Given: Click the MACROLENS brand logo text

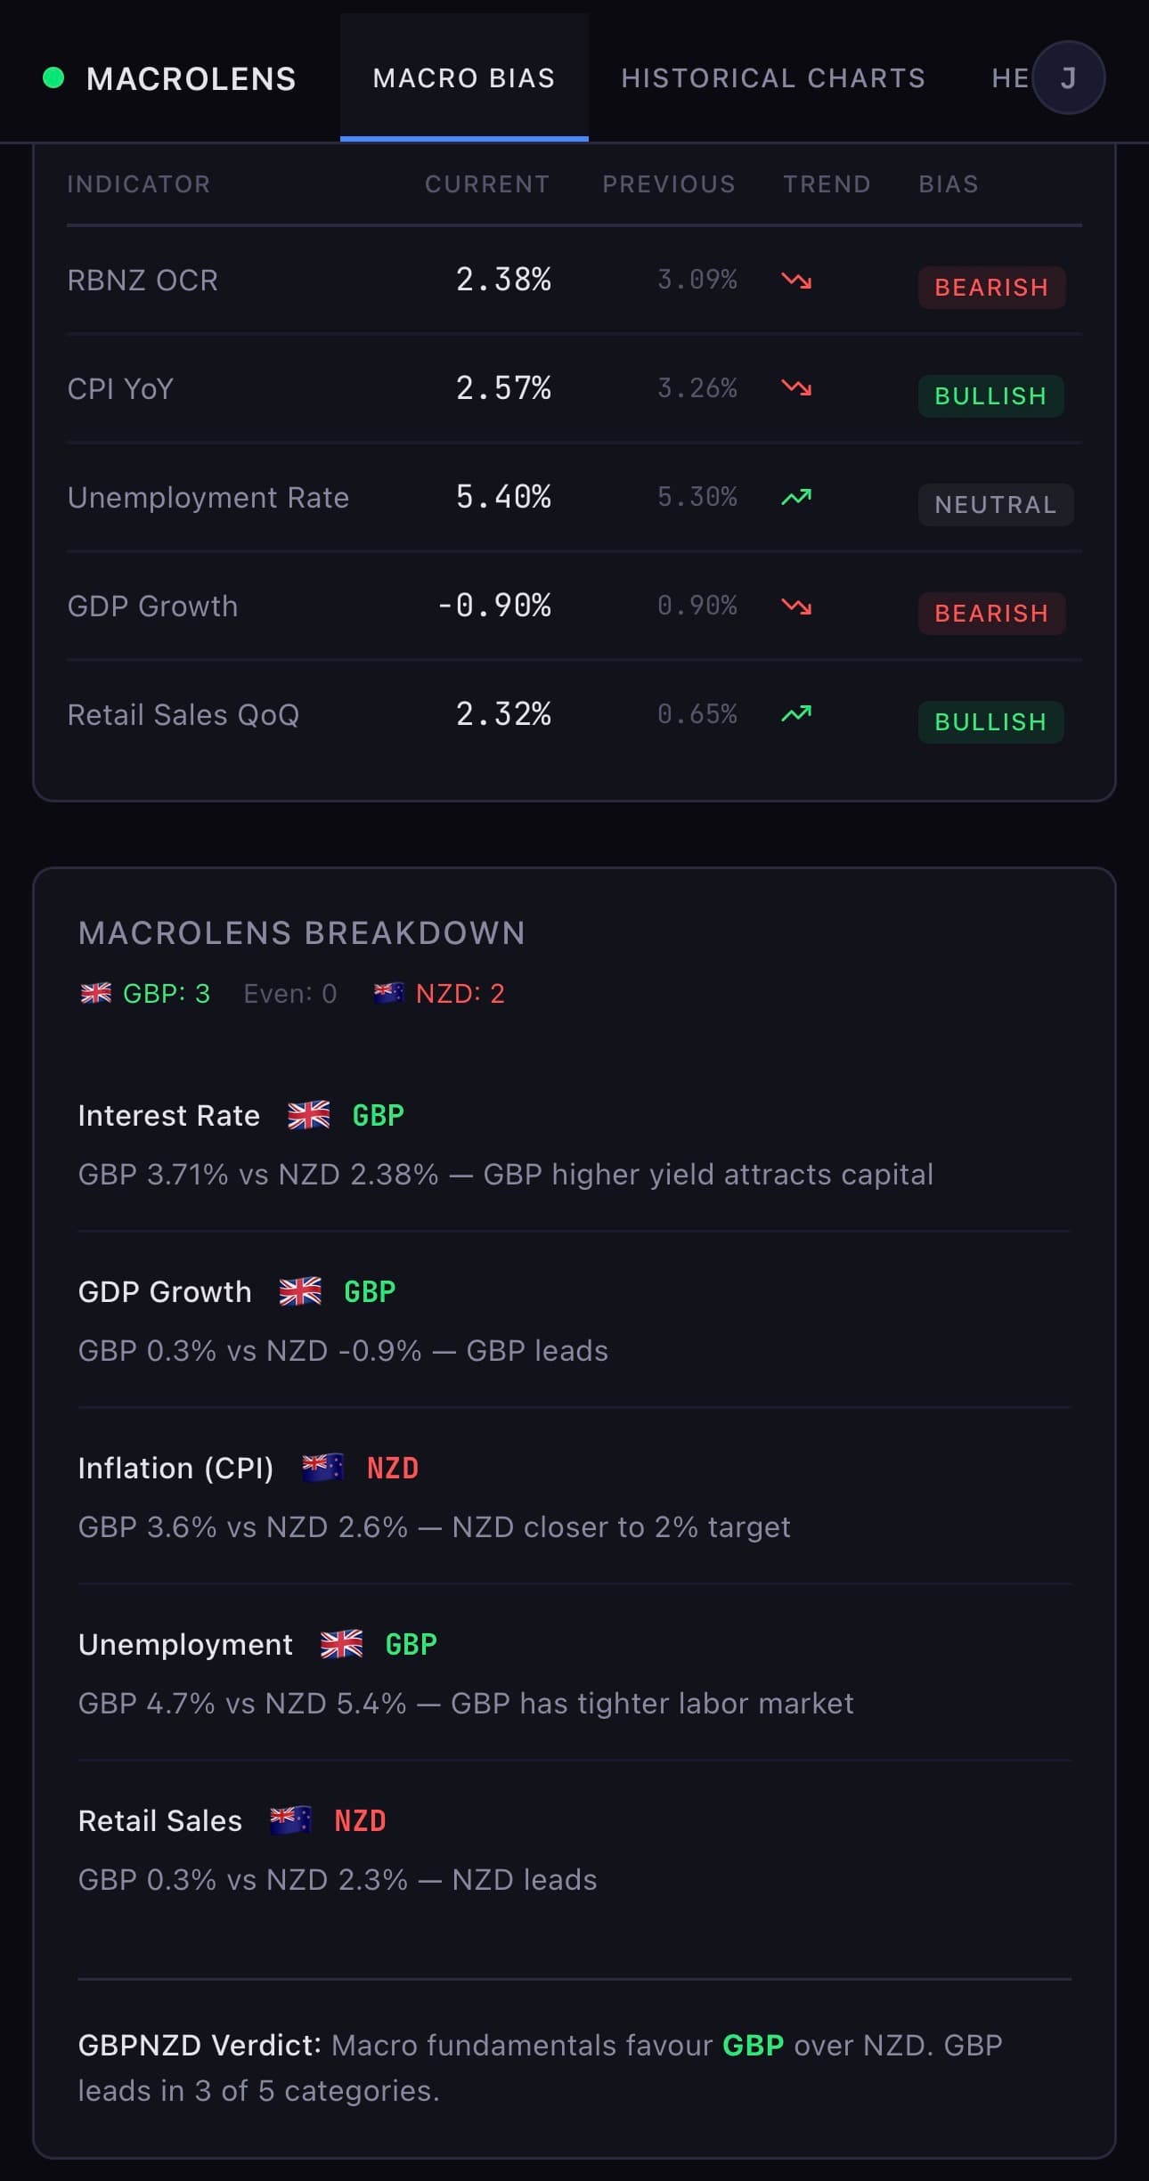Looking at the screenshot, I should (x=191, y=79).
